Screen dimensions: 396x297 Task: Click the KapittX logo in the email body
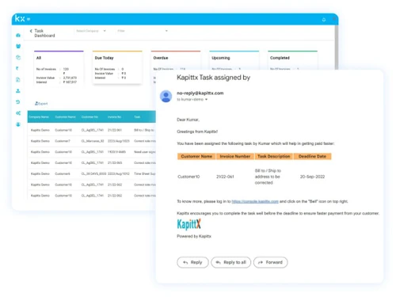point(188,224)
